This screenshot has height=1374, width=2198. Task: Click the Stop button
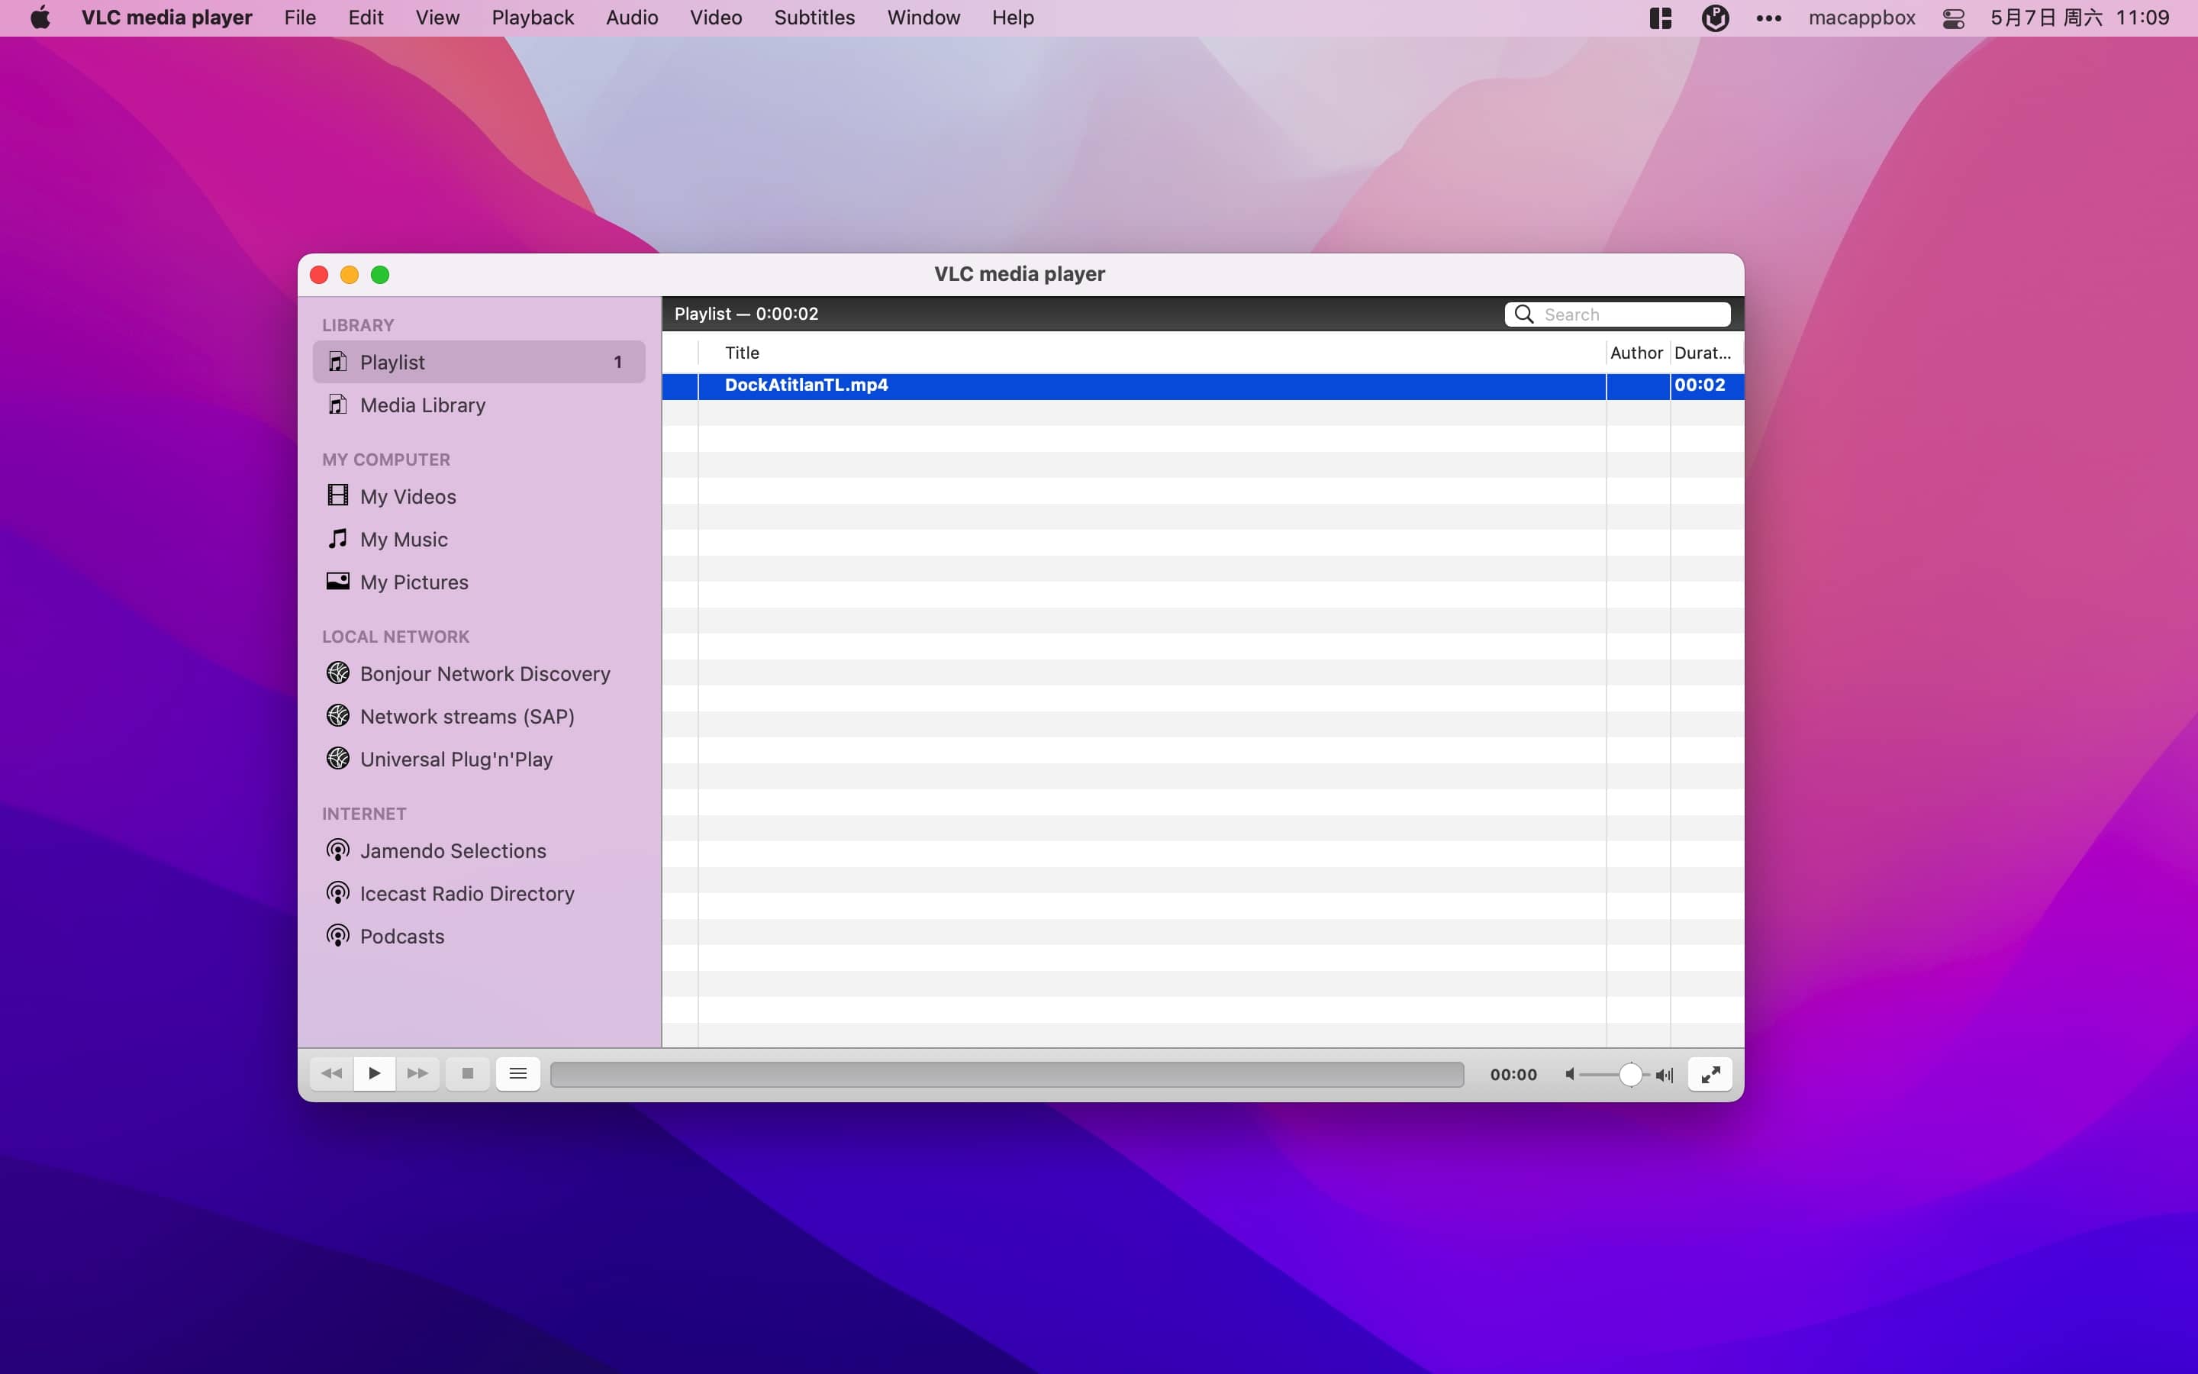(x=468, y=1073)
